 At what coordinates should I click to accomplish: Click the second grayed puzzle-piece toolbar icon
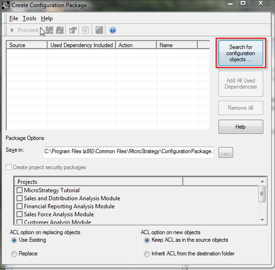pyautogui.click(x=60, y=30)
